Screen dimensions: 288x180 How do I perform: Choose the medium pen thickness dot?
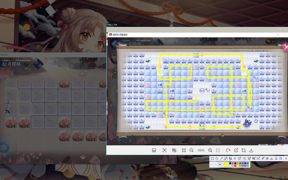tap(216, 165)
